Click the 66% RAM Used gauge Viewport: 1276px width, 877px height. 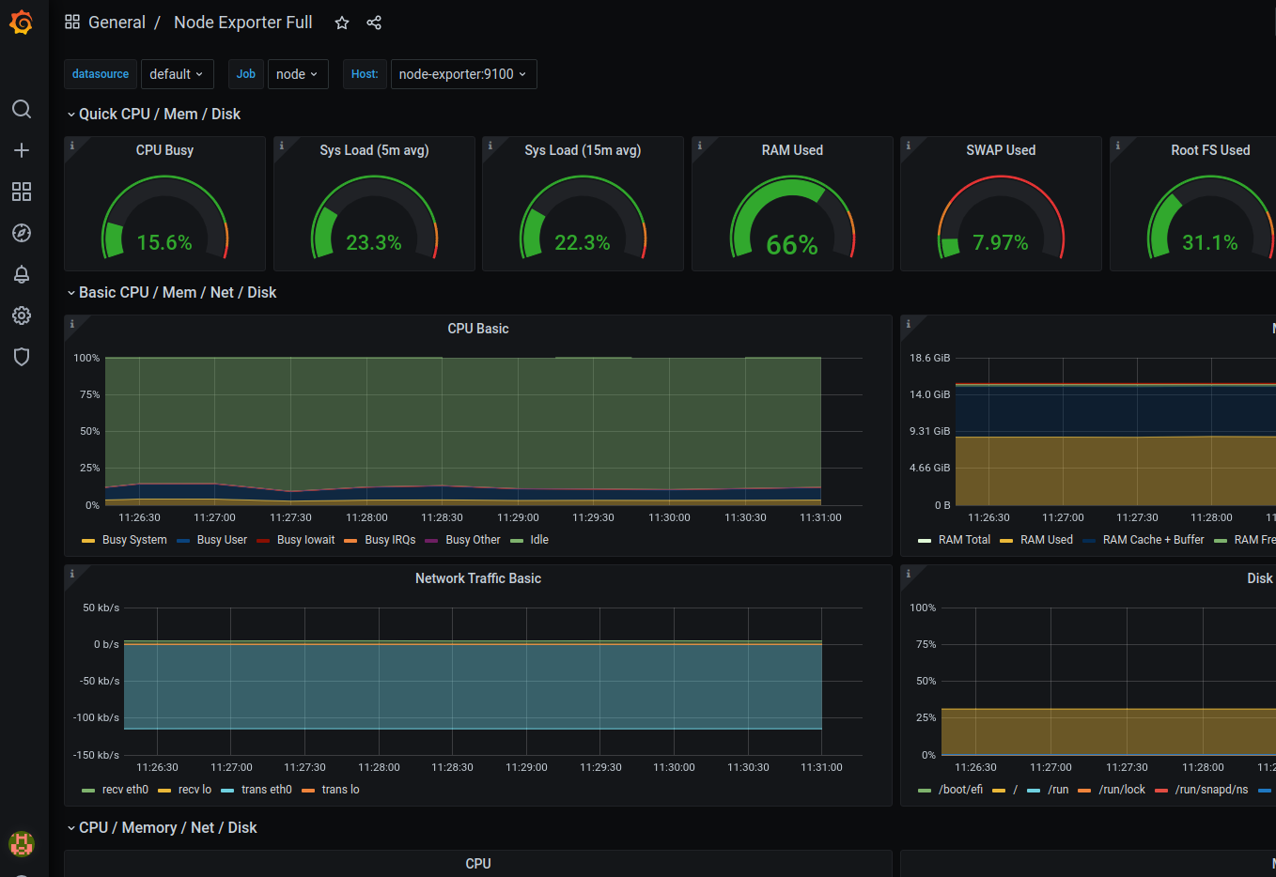coord(792,218)
